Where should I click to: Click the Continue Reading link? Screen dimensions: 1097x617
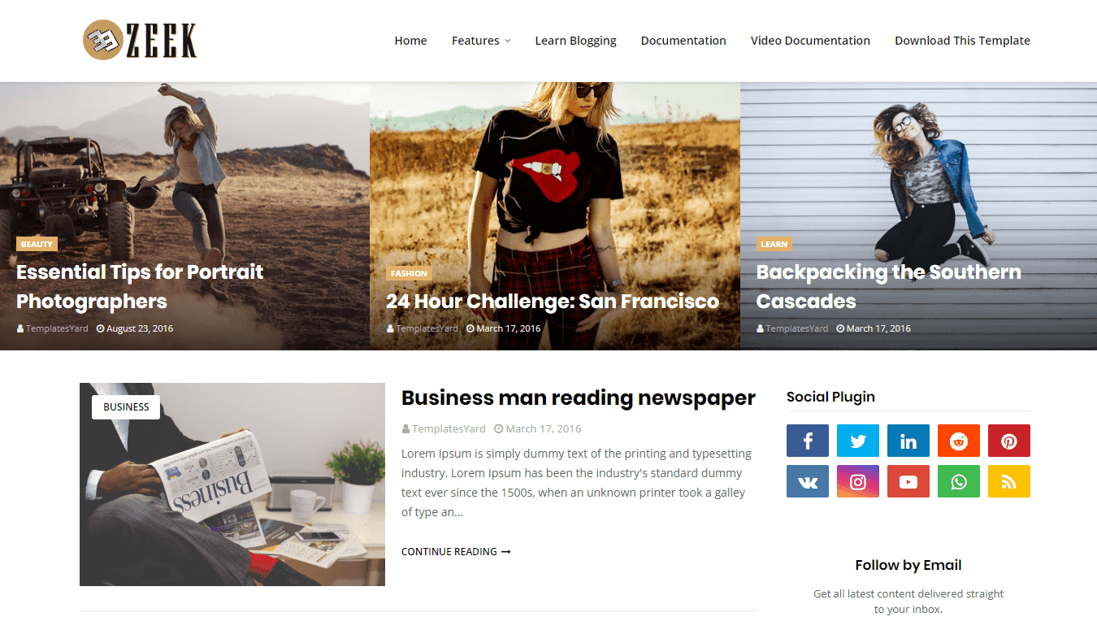pos(456,551)
